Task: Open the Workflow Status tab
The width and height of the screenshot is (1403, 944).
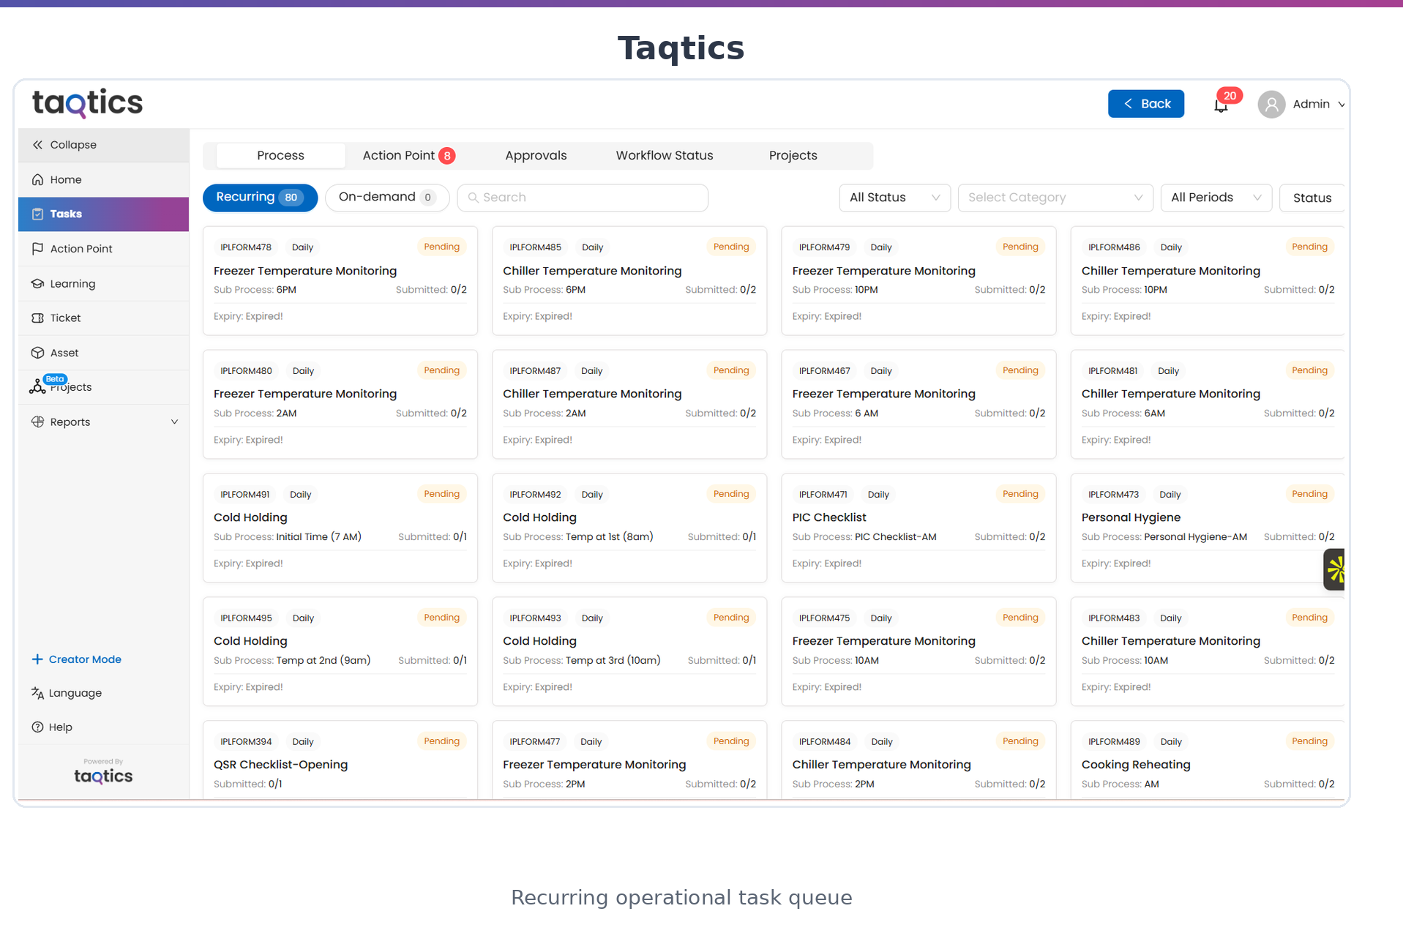Action: [664, 155]
